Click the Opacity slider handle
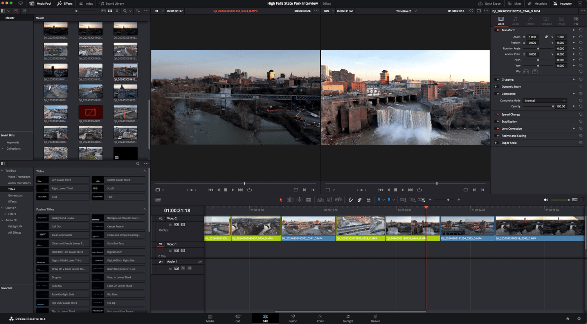The height and width of the screenshot is (324, 587). point(553,106)
